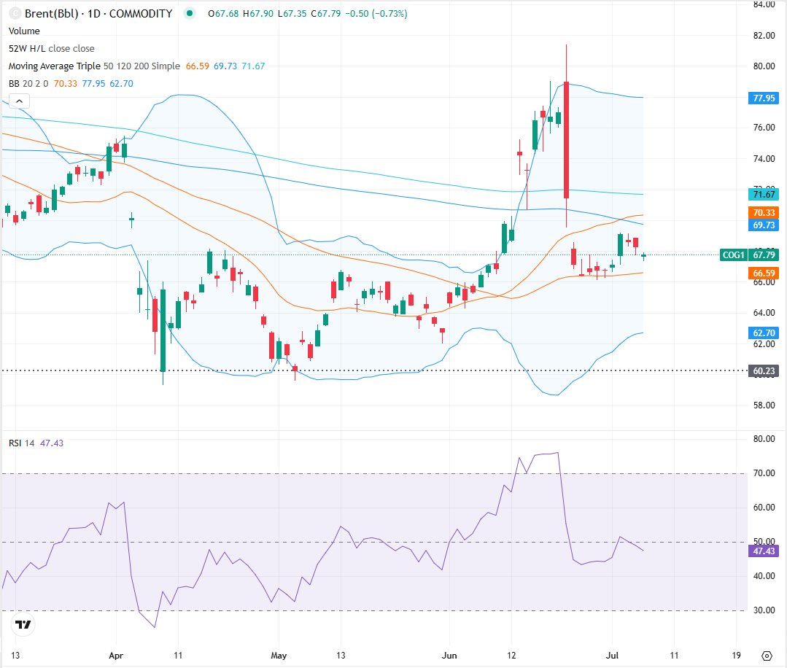This screenshot has width=787, height=668.
Task: Click the green market status dot
Action: [190, 13]
